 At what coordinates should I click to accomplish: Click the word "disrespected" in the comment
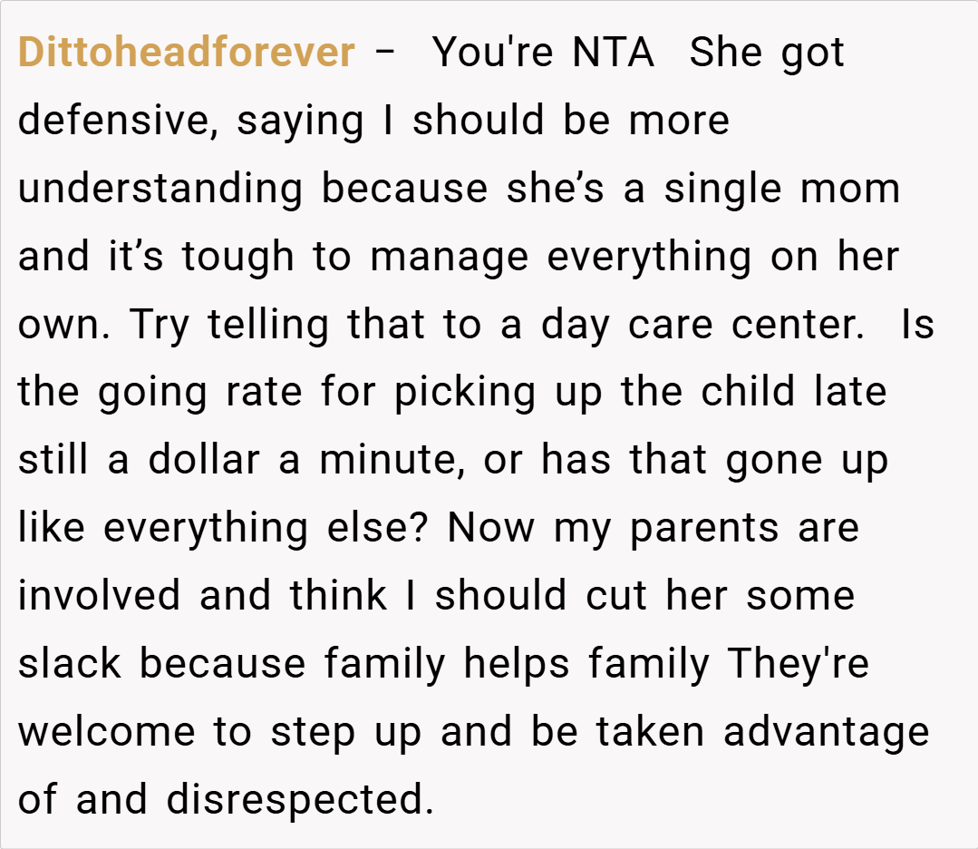[x=295, y=801]
